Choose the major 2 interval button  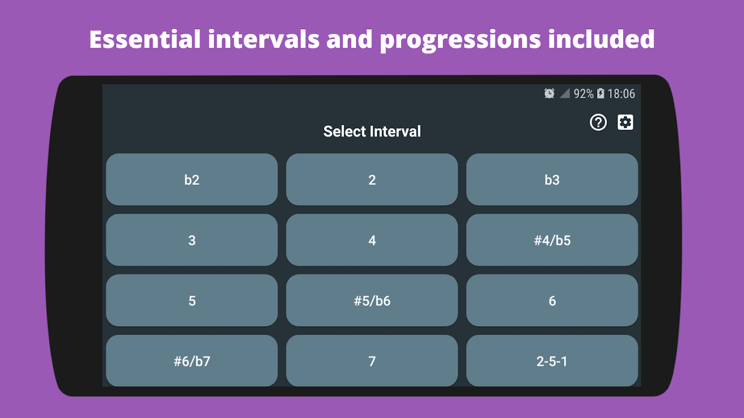click(x=372, y=179)
